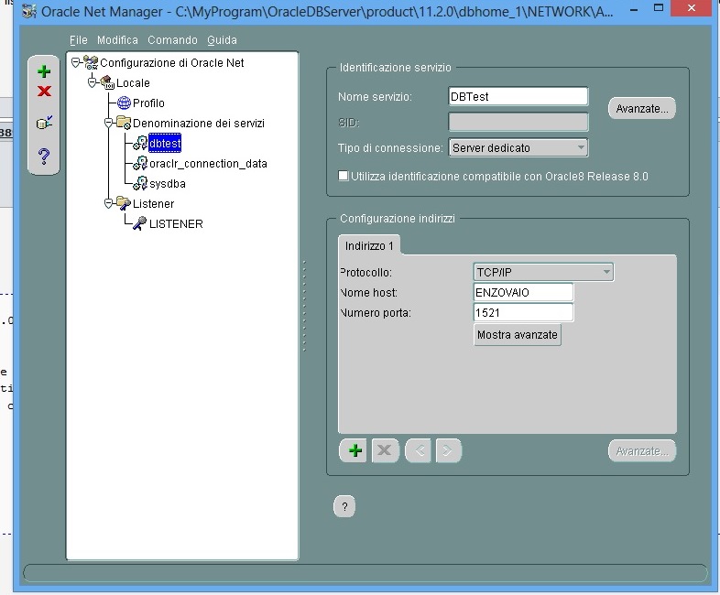Open the Protocollo TCP/IP dropdown

[543, 272]
